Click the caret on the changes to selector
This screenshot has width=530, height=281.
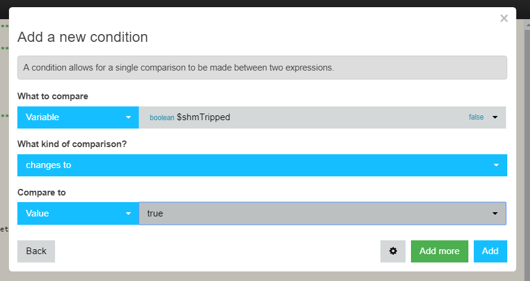click(496, 165)
